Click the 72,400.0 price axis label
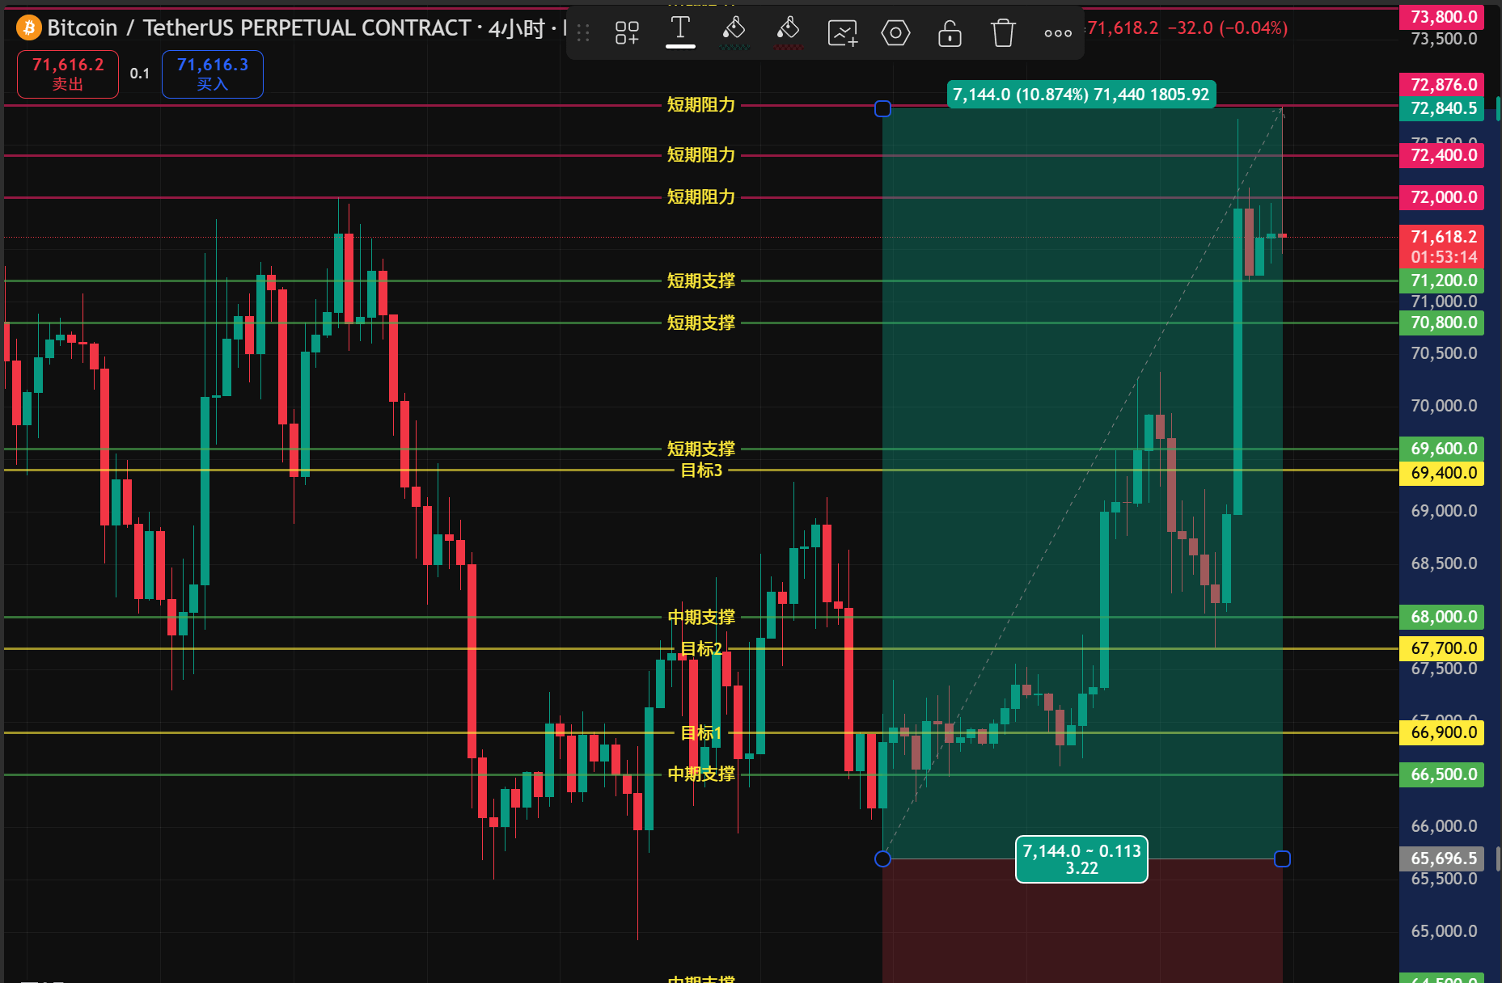Viewport: 1502px width, 983px height. point(1441,155)
